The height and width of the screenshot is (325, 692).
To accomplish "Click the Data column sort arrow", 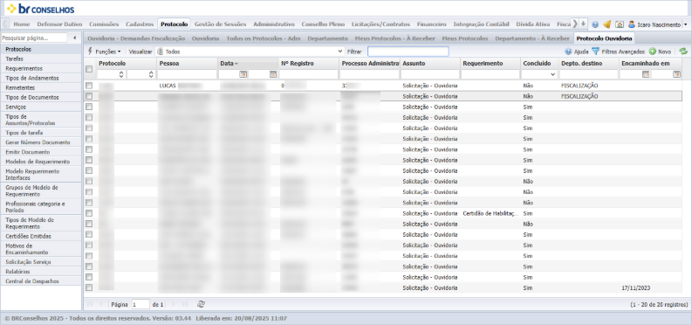I will tap(236, 64).
